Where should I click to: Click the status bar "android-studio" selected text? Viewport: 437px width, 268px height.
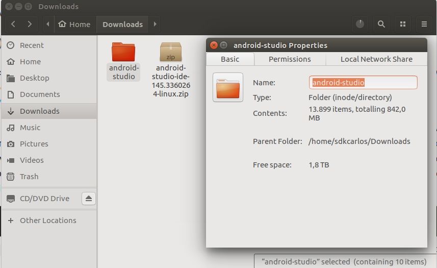[x=344, y=261]
